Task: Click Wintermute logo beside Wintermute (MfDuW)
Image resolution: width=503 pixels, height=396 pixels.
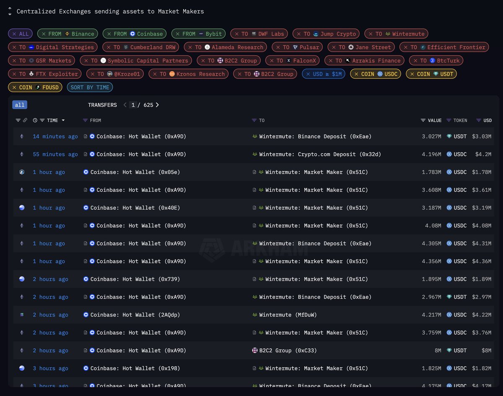Action: [x=254, y=315]
